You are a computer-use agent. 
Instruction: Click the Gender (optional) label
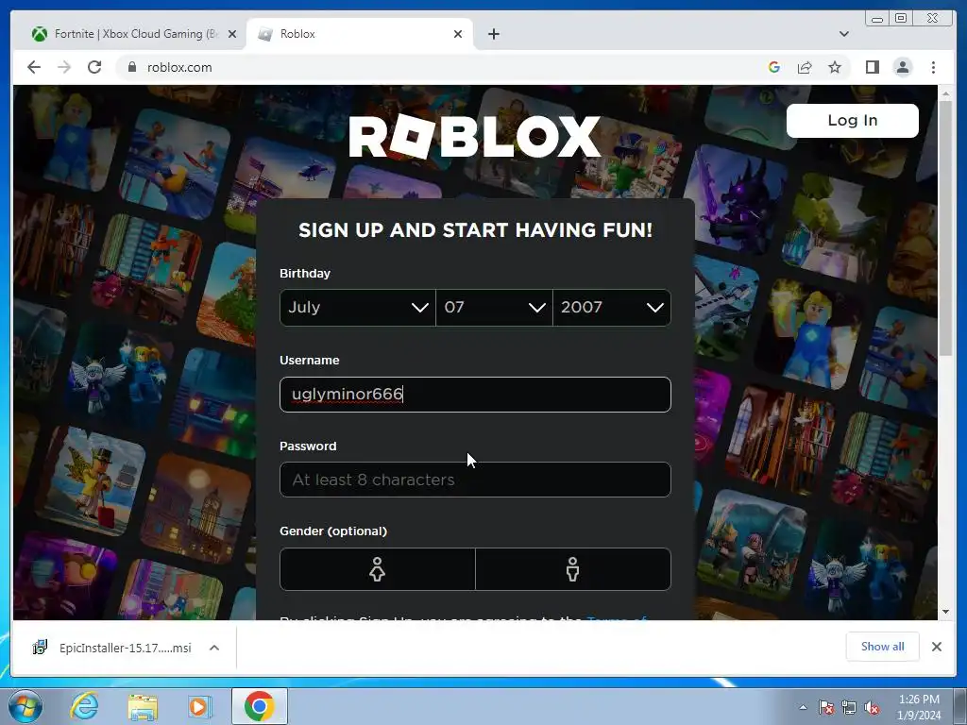click(x=333, y=531)
